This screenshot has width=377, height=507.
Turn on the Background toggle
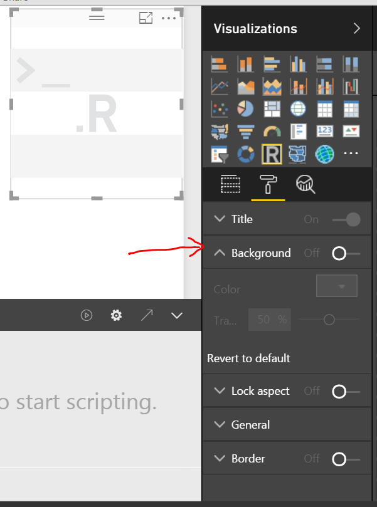coord(346,253)
